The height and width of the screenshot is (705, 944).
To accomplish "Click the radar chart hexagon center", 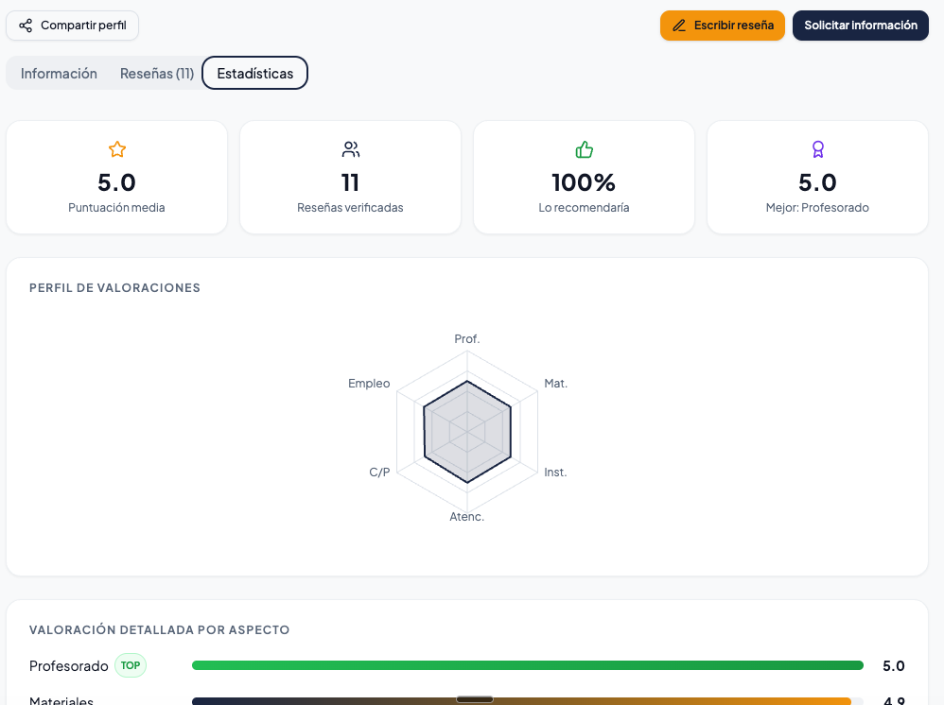I will tap(467, 431).
